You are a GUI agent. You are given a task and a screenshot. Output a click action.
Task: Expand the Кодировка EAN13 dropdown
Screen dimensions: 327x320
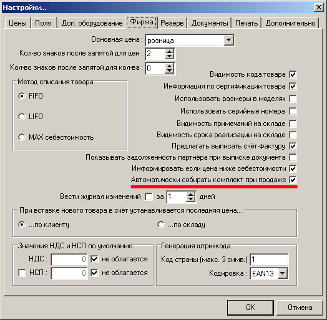coord(282,273)
